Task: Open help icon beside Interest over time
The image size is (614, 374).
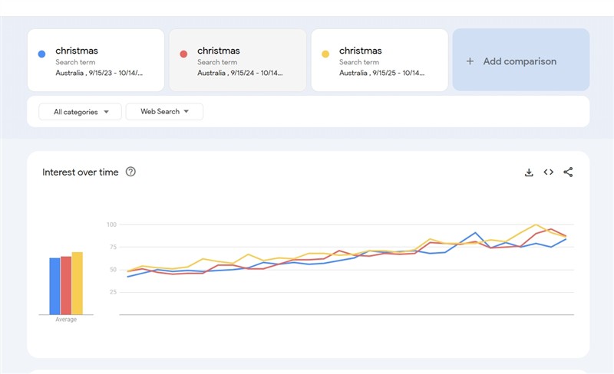Action: click(130, 172)
